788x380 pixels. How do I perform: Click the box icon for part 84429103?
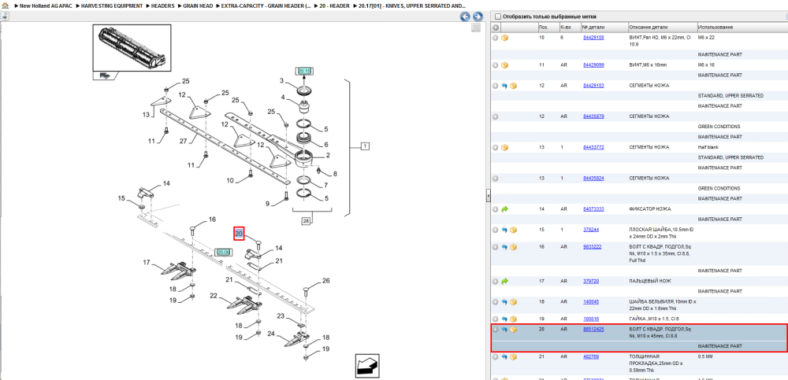(513, 86)
